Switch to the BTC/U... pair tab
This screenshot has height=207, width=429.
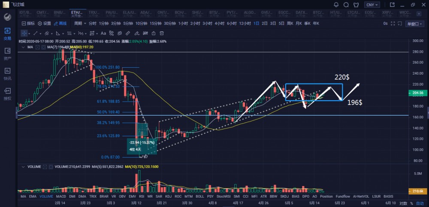319,13
